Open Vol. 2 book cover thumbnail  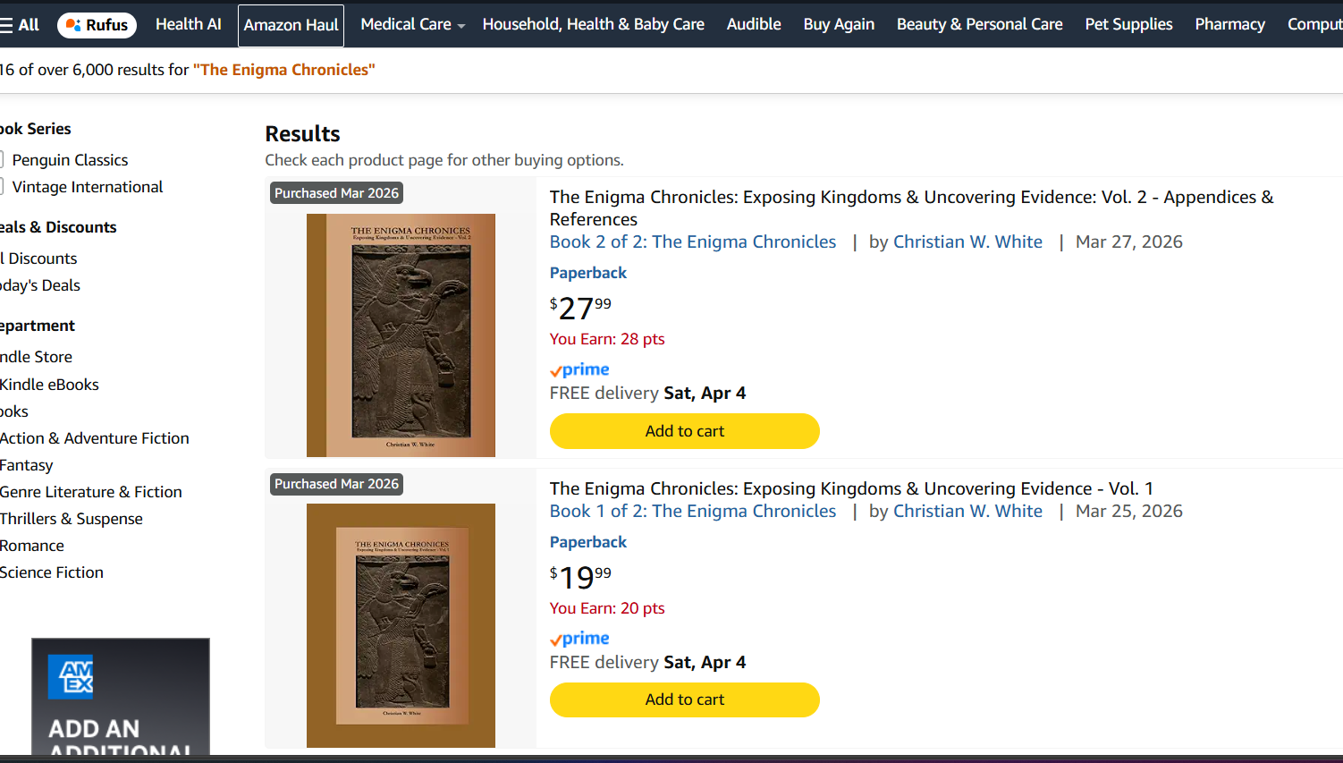(x=401, y=335)
